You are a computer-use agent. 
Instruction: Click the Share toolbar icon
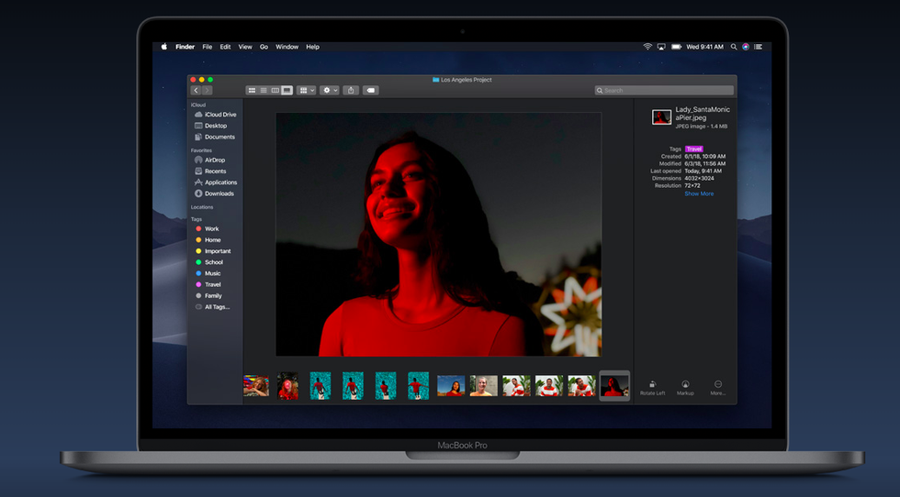pos(351,91)
